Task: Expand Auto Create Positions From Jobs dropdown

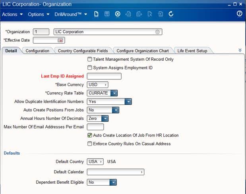Action: [x=116, y=110]
